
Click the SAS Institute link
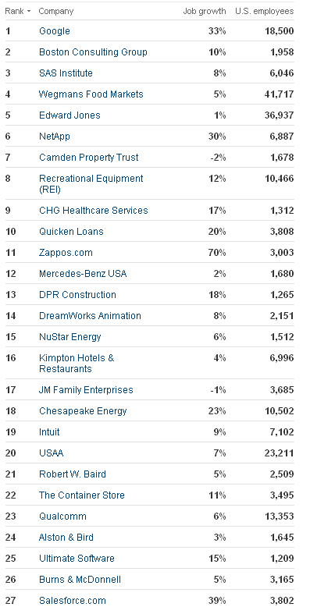coord(66,73)
